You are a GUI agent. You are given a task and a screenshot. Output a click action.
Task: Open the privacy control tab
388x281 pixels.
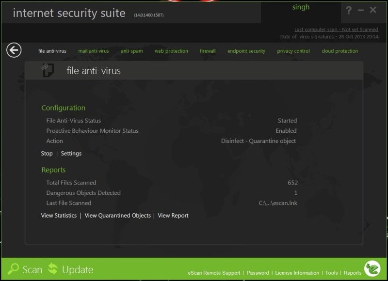(293, 51)
